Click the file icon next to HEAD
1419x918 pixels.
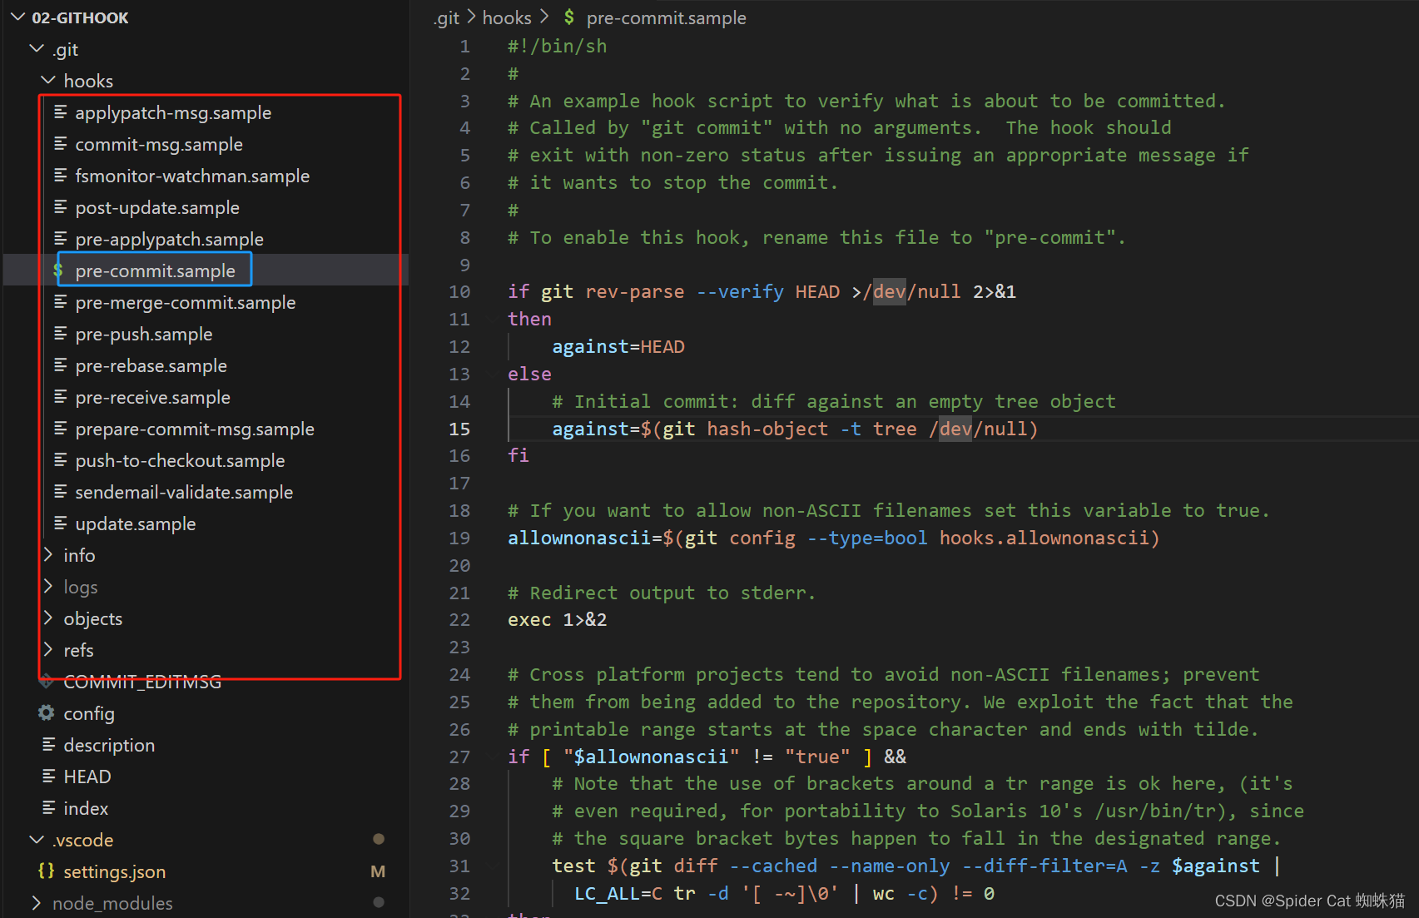coord(49,777)
